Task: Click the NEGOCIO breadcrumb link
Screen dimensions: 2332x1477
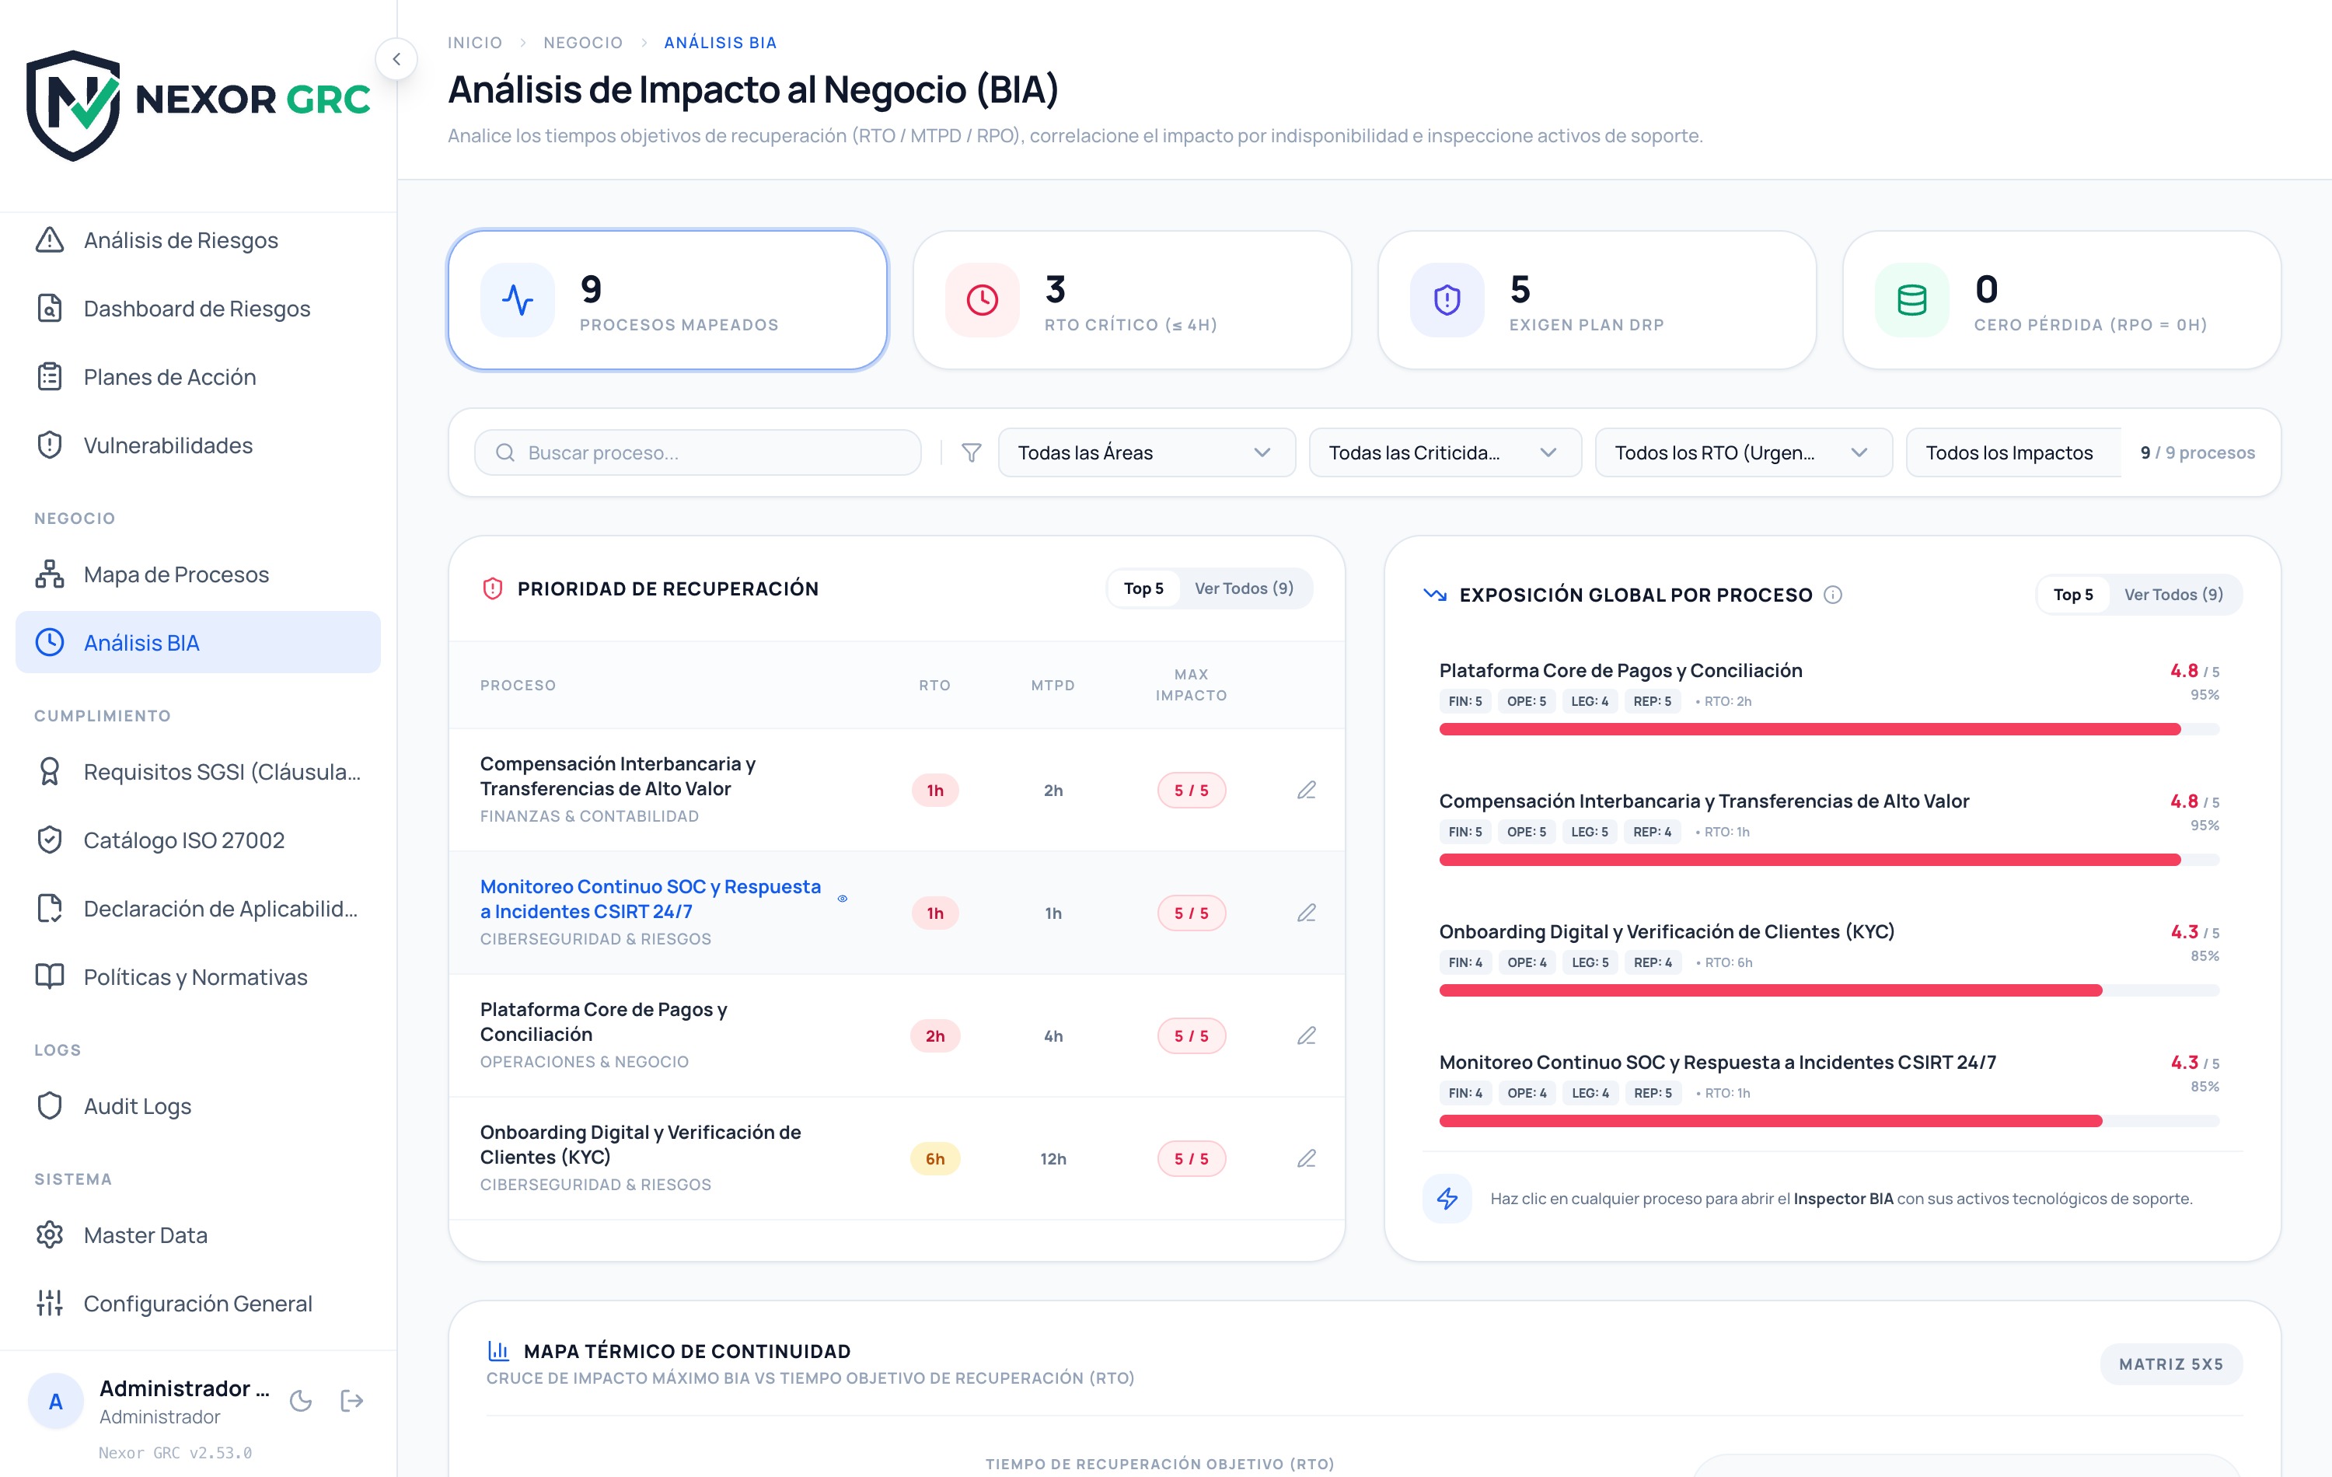Action: tap(583, 43)
